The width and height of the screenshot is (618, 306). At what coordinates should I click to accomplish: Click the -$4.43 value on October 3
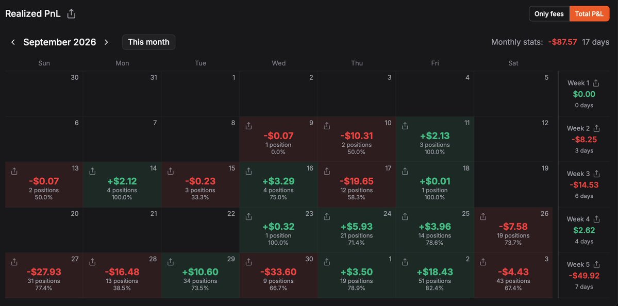[x=513, y=272]
